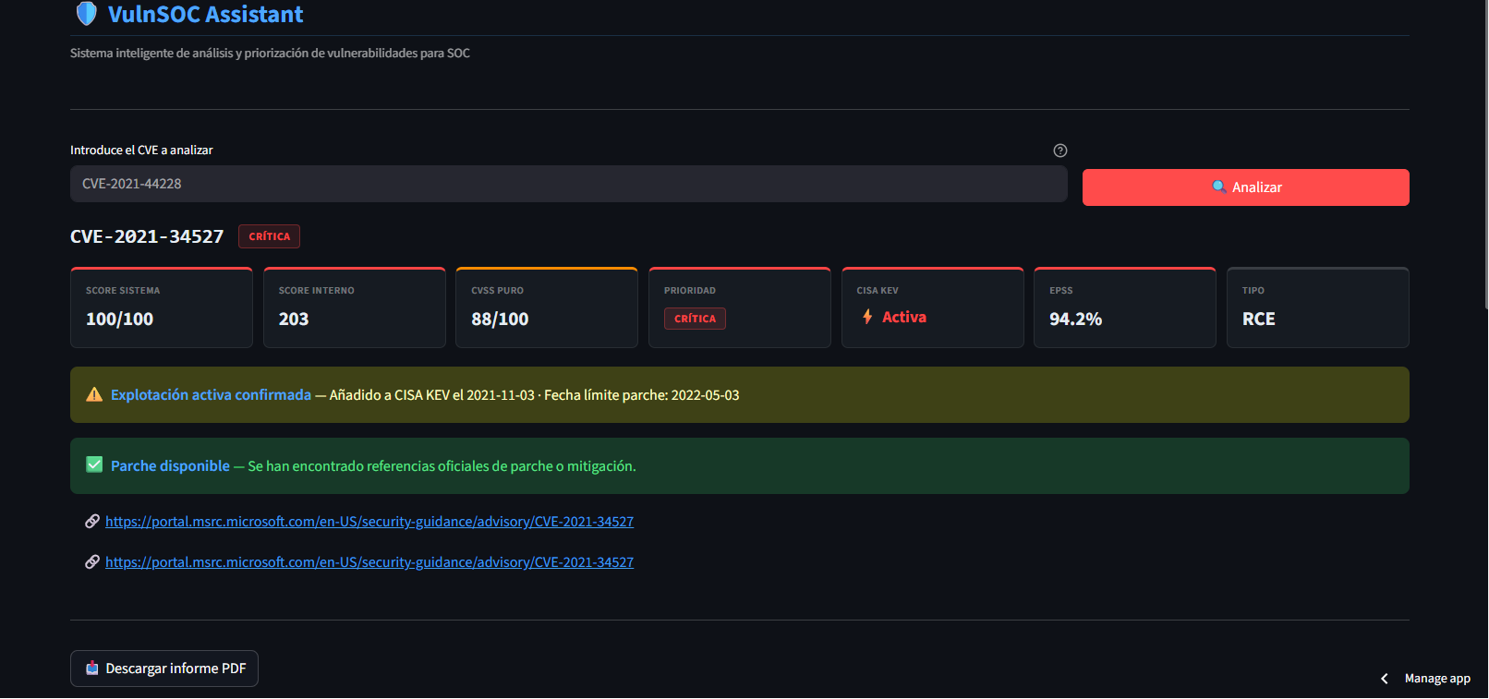Image resolution: width=1489 pixels, height=699 pixels.
Task: Click the download icon in Descargar informe PDF
Action: (92, 668)
